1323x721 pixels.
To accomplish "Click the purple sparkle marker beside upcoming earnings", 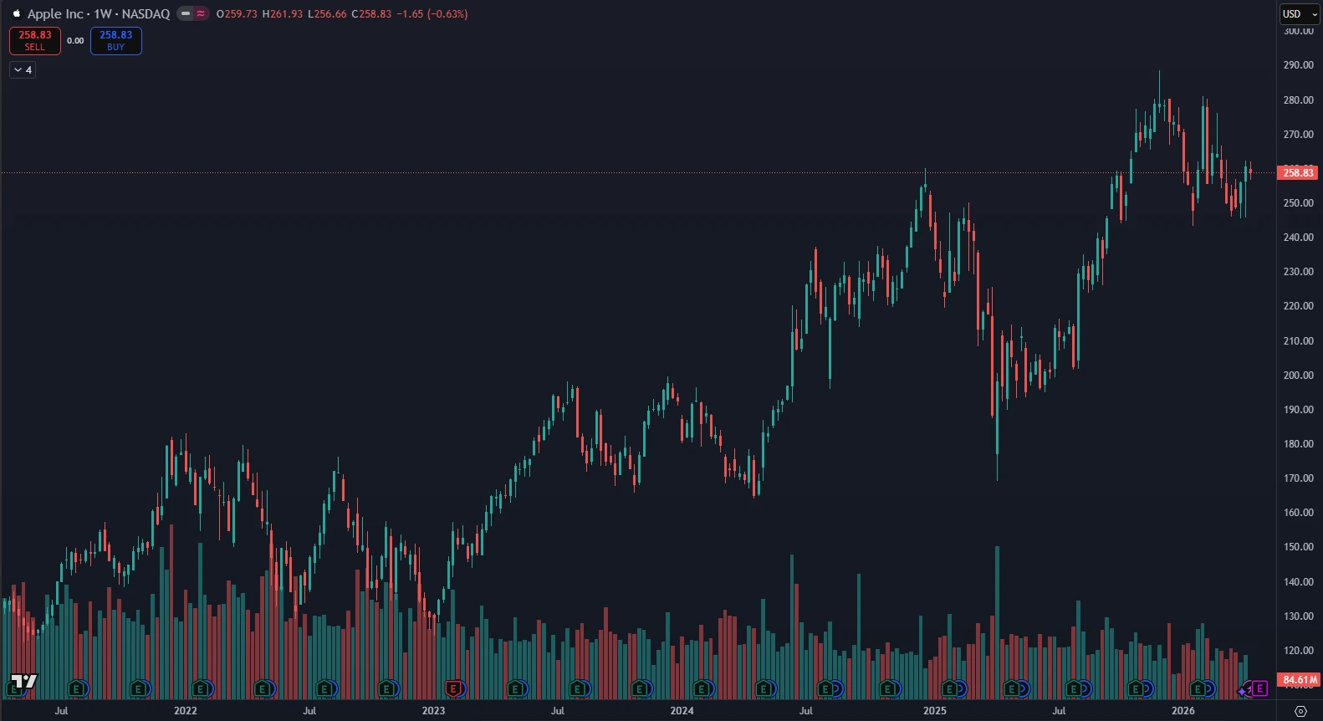I will click(1244, 691).
